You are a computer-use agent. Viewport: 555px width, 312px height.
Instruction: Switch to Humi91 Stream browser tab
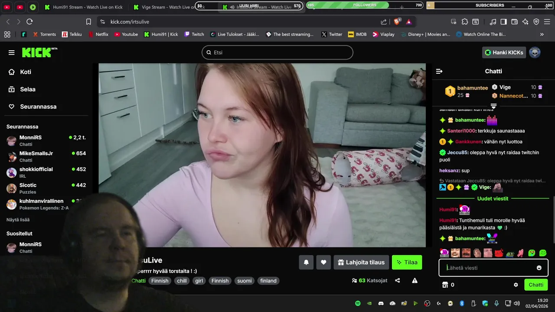[83, 7]
